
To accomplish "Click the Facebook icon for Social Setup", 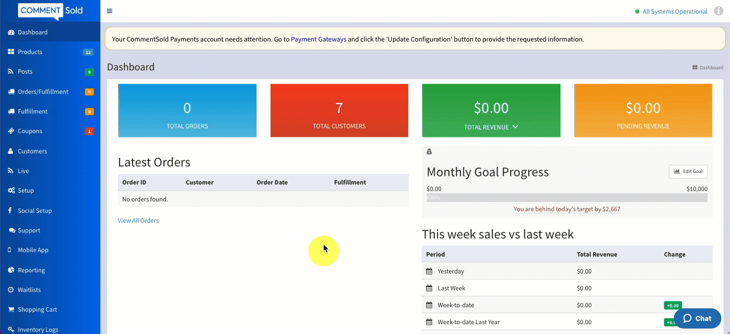I will click(11, 211).
